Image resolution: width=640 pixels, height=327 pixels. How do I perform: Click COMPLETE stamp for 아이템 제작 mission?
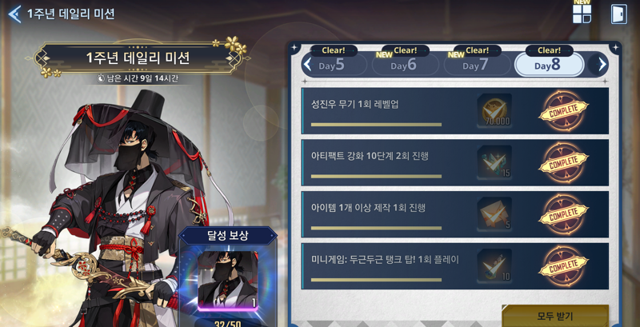pyautogui.click(x=564, y=214)
